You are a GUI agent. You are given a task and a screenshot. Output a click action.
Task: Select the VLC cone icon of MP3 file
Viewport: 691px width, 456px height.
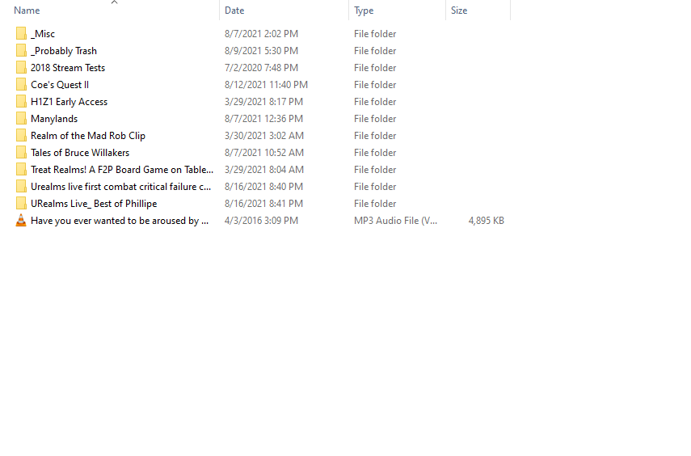[21, 220]
